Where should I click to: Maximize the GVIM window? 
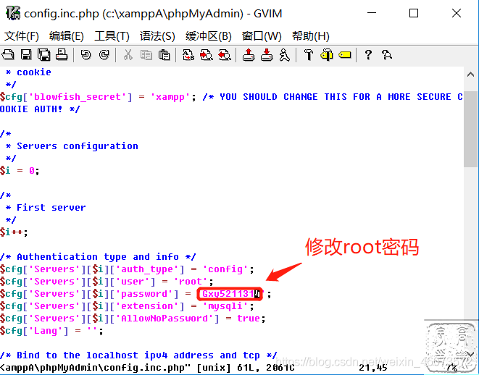[x=414, y=13]
